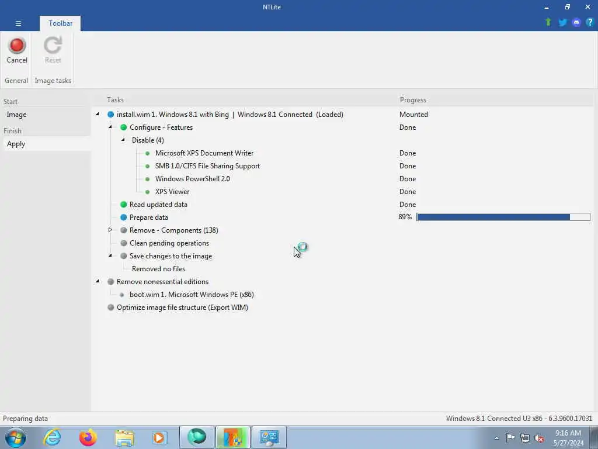Collapse the install.wim tree node

(x=98, y=114)
